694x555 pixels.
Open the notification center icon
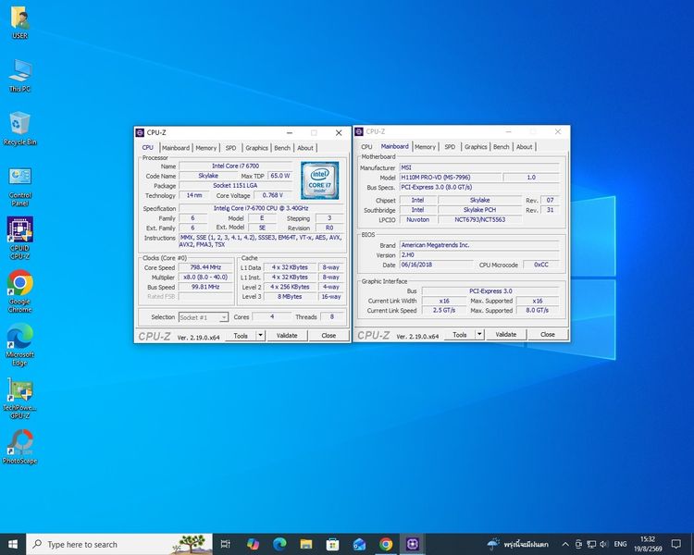675,544
